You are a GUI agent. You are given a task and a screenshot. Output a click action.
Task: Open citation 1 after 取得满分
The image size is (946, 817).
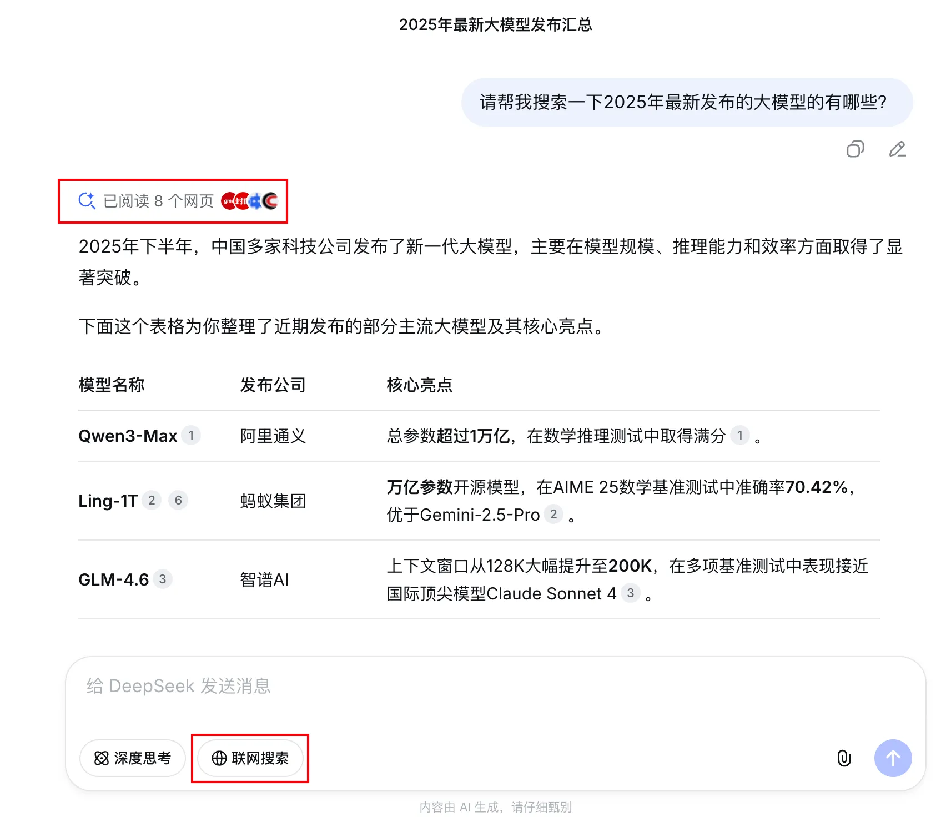(739, 435)
